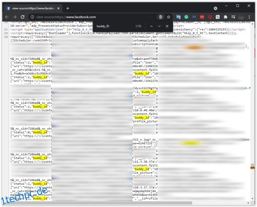Select the view-source facebook tab

33,8
